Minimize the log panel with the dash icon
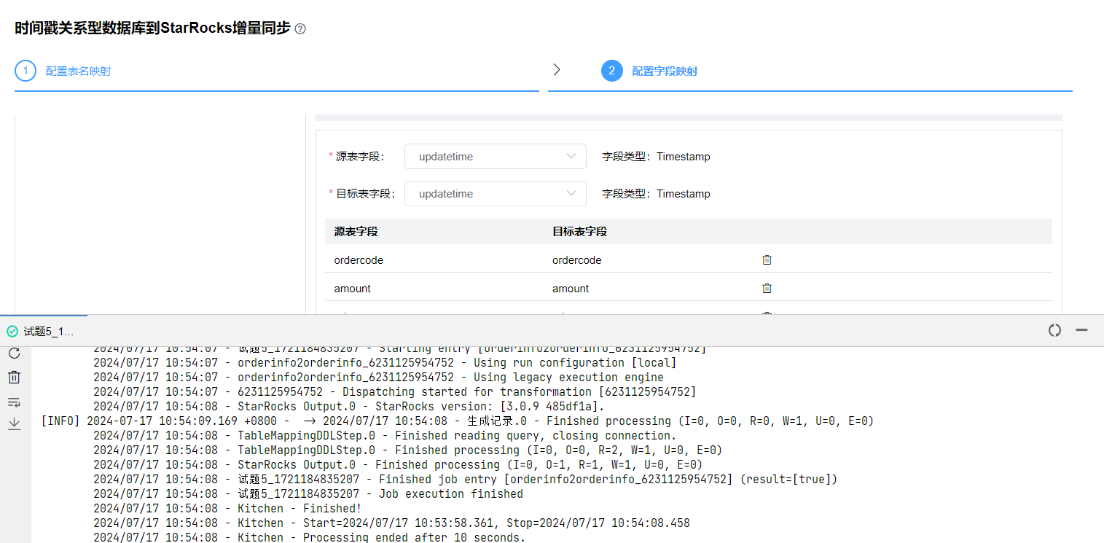Image resolution: width=1104 pixels, height=543 pixels. [x=1081, y=330]
